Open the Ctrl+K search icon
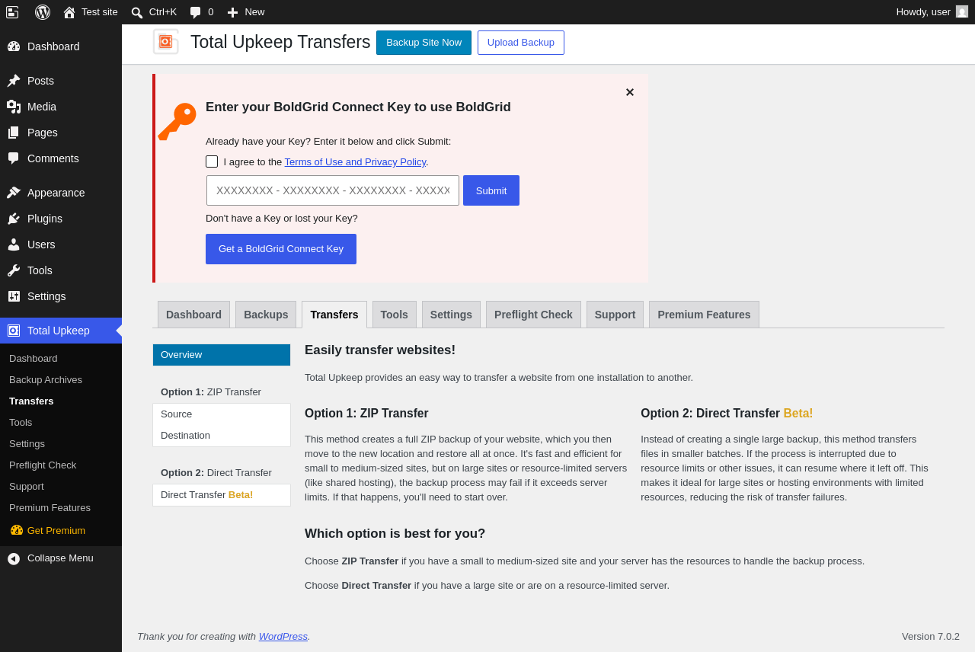Image resolution: width=975 pixels, height=652 pixels. click(137, 12)
